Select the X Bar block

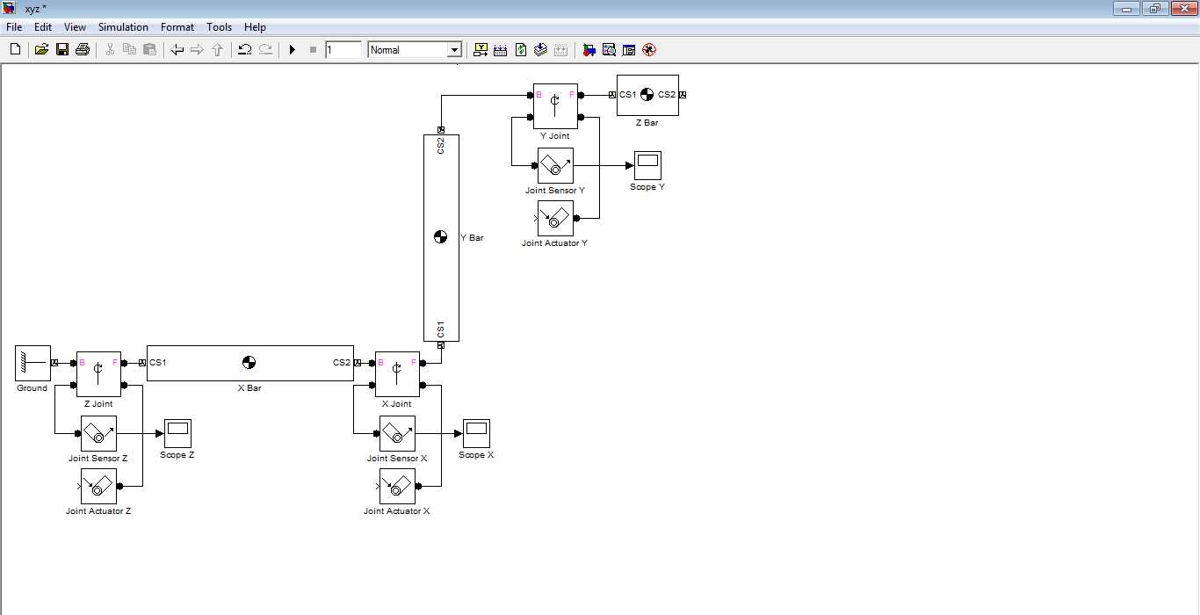250,362
